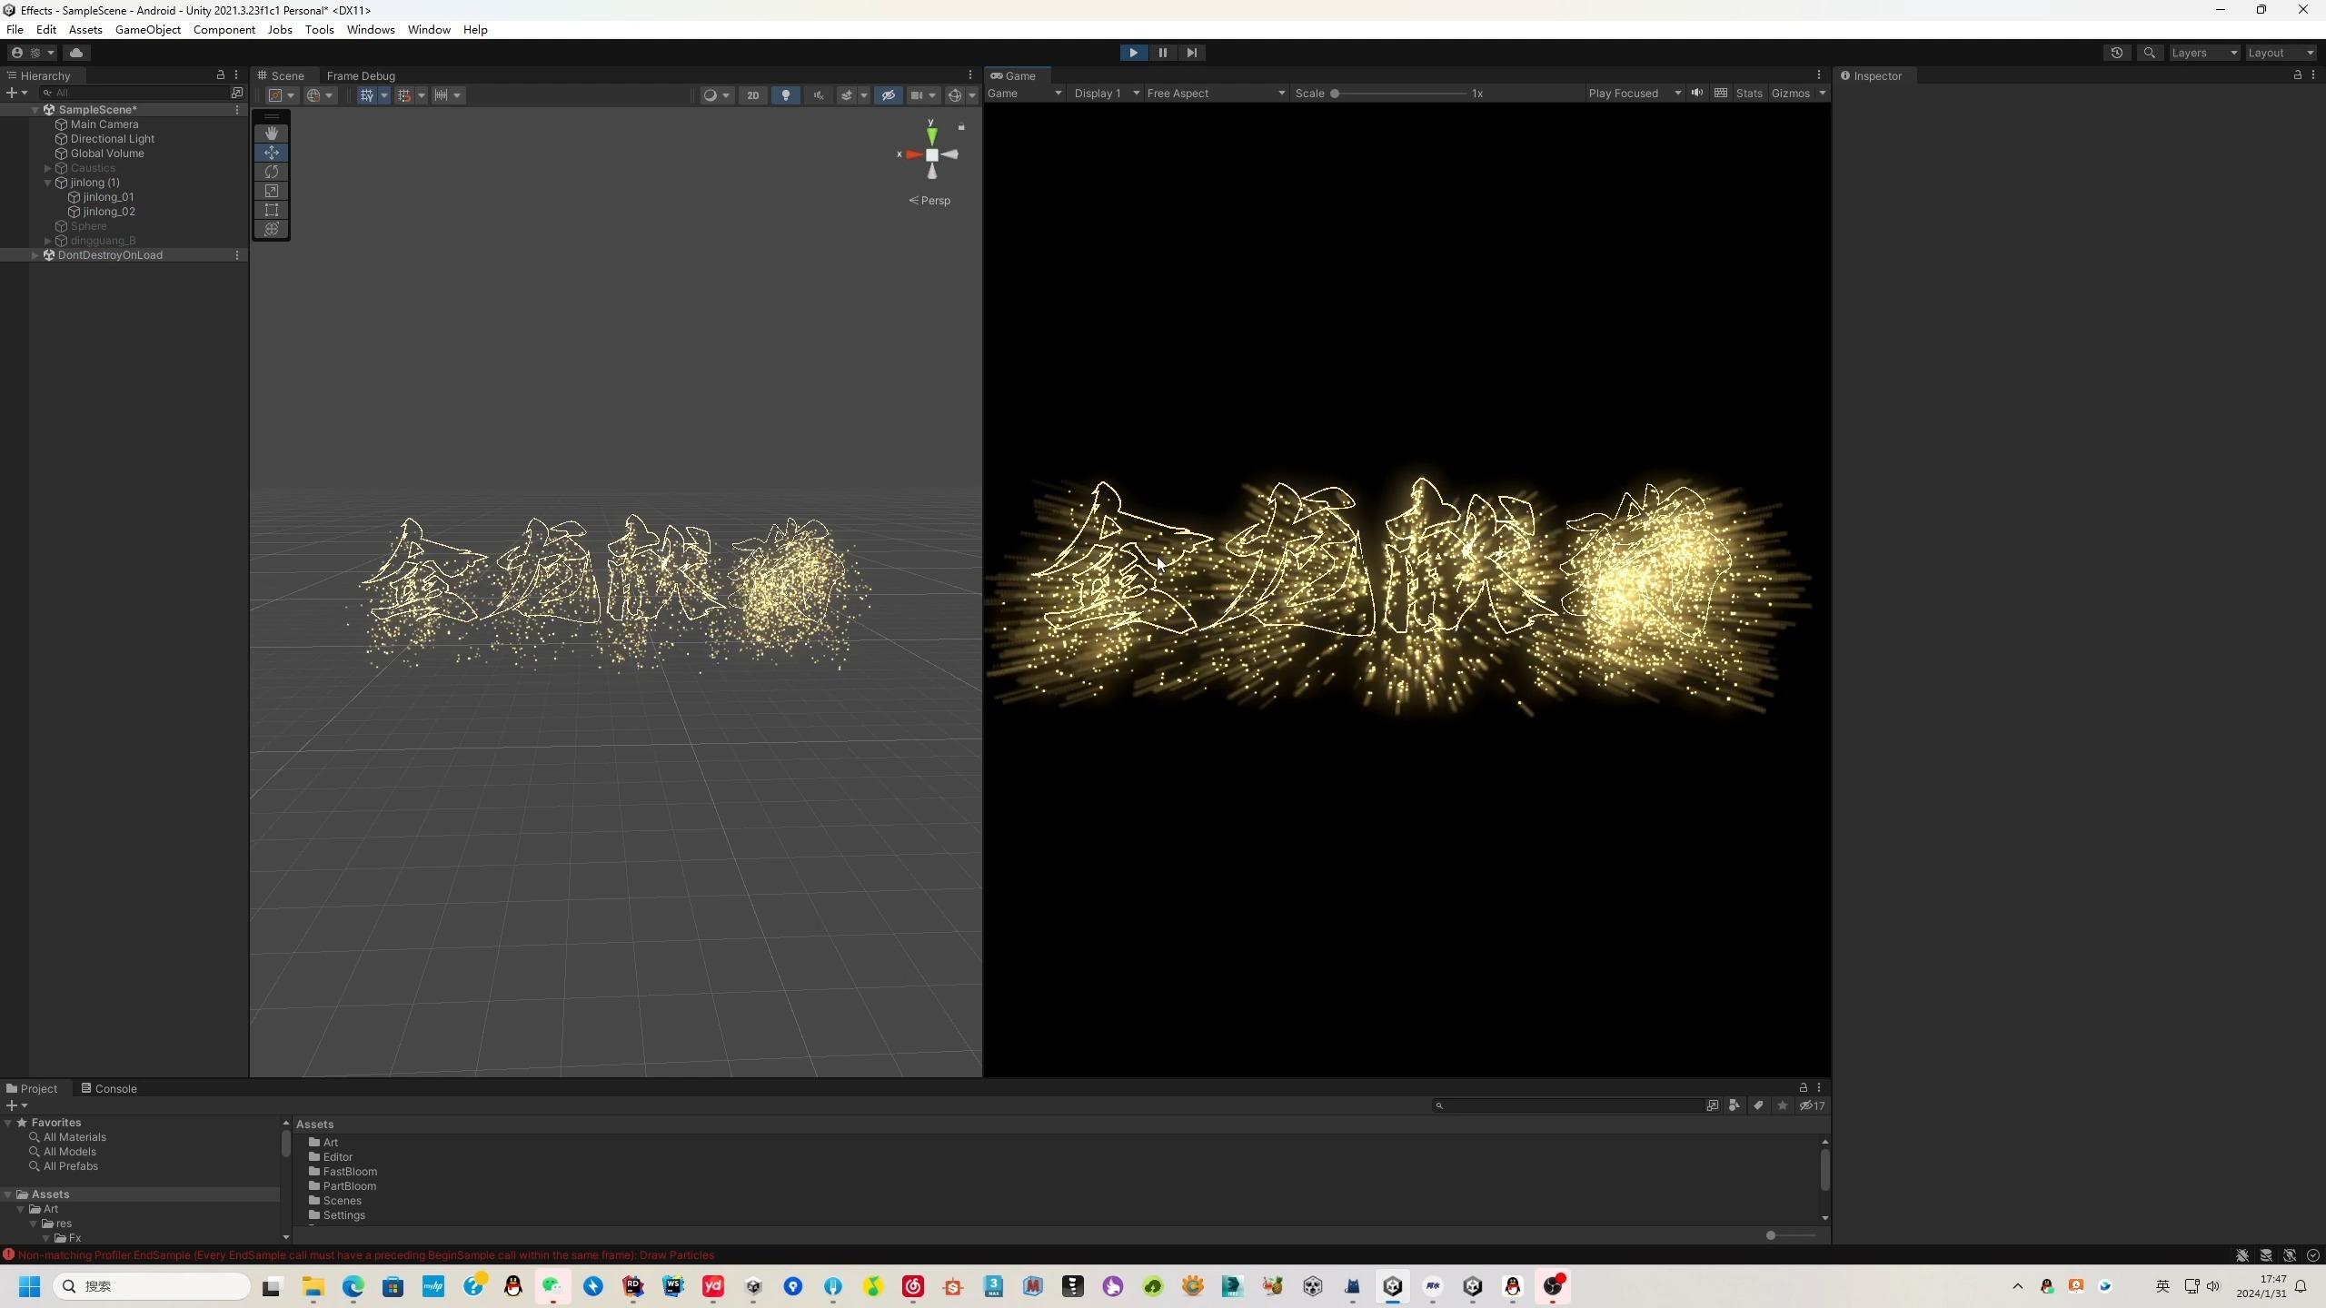Click the favorites star icon in Project
Screen dimensions: 2326x1308
1782,1105
